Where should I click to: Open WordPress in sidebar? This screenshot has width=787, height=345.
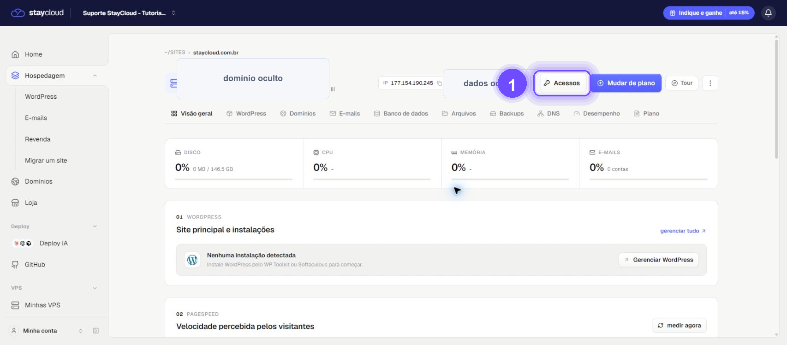[41, 96]
